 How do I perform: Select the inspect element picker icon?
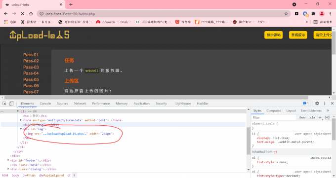(4, 104)
